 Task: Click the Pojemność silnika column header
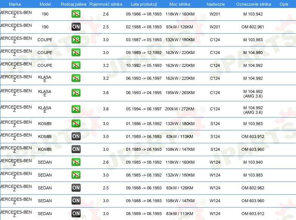(106, 4)
